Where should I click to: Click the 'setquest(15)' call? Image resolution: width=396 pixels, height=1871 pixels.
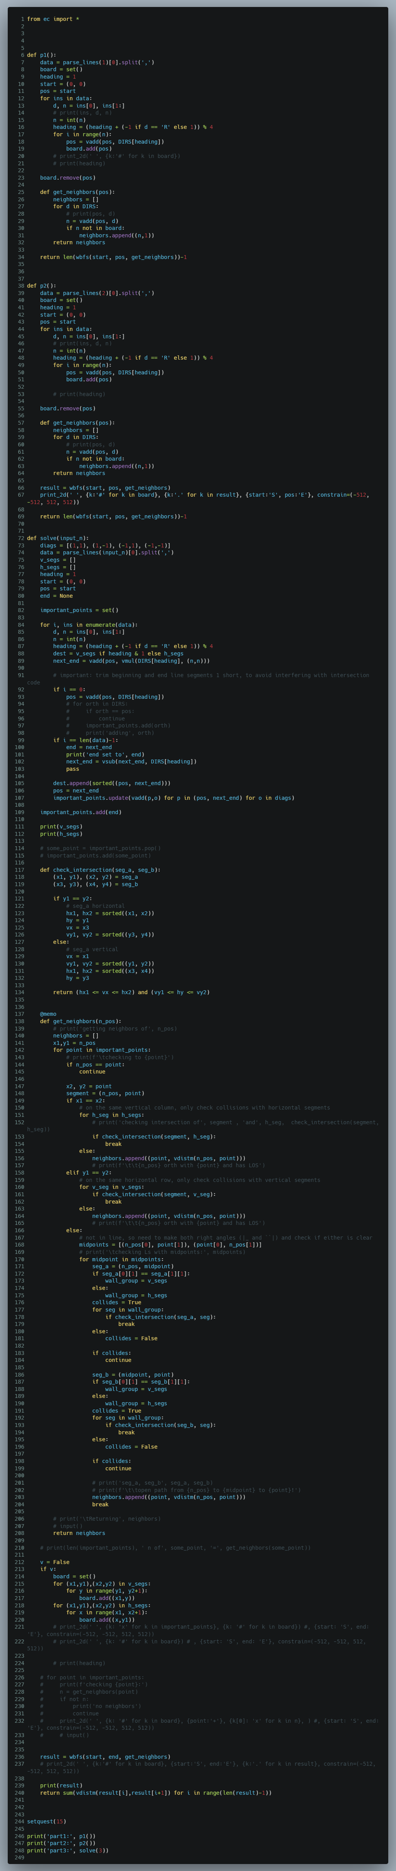point(46,1821)
